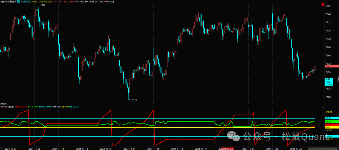Click the test_cq(28) indicator name
The width and height of the screenshot is (339, 150).
pyautogui.click(x=8, y=107)
